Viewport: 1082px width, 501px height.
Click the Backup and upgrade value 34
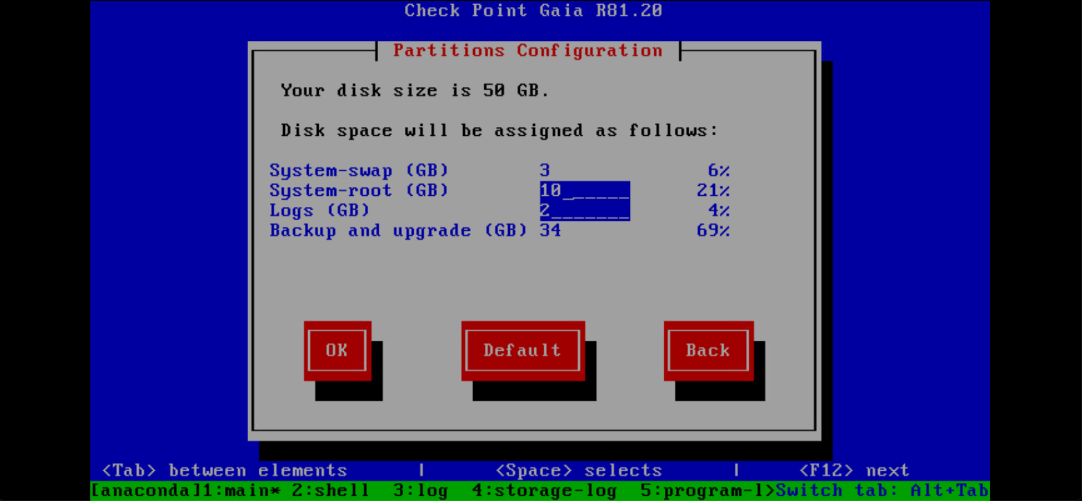pyautogui.click(x=550, y=231)
